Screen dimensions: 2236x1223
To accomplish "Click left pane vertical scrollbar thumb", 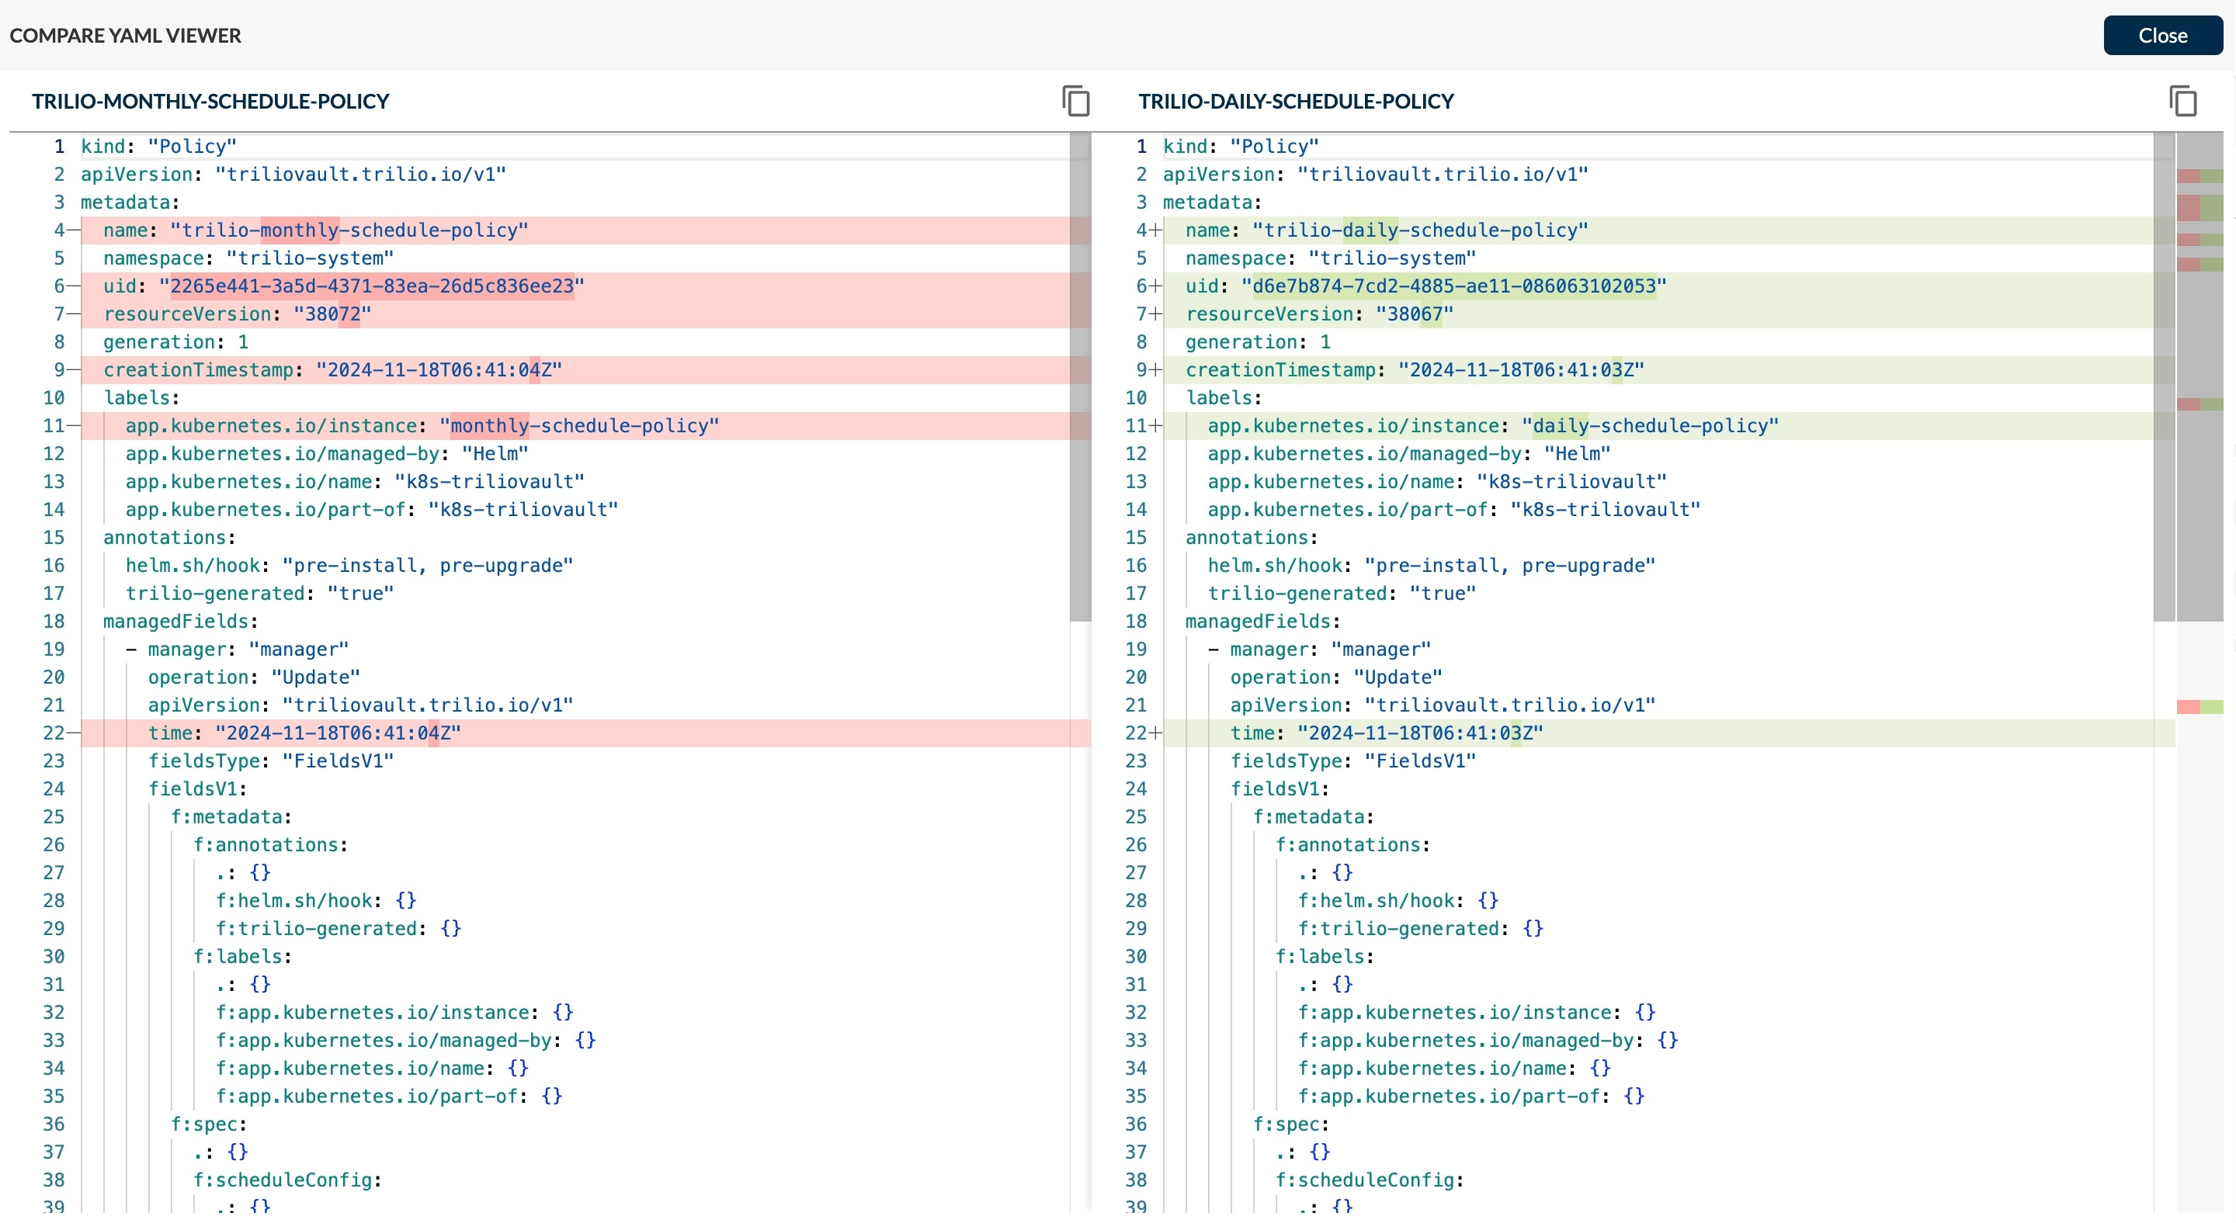I will (x=1080, y=376).
